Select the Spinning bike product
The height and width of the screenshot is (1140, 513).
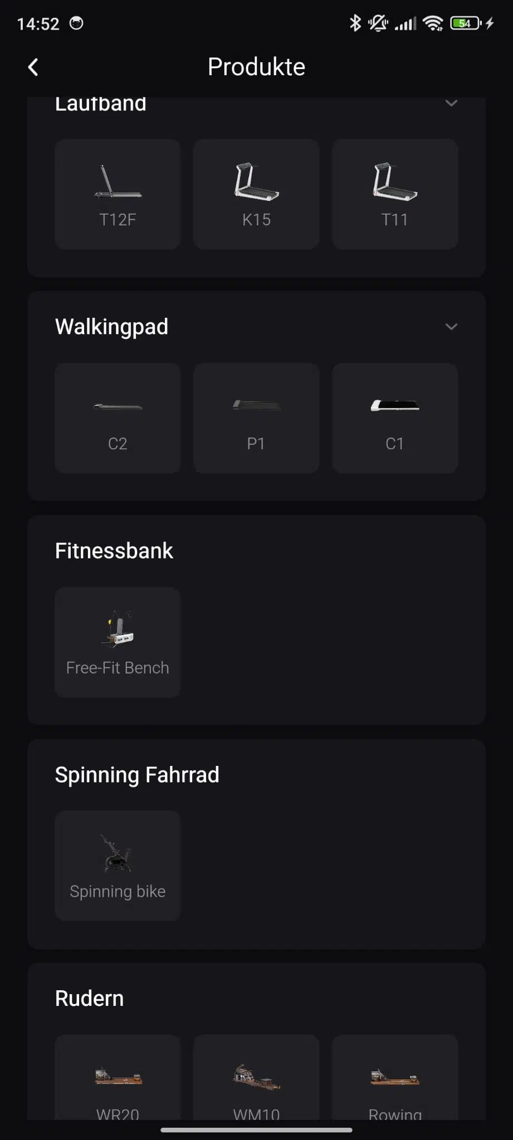pyautogui.click(x=118, y=866)
